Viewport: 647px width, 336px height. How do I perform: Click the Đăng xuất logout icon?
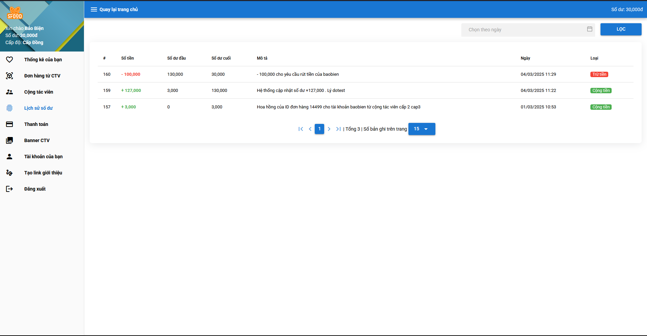(x=9, y=189)
